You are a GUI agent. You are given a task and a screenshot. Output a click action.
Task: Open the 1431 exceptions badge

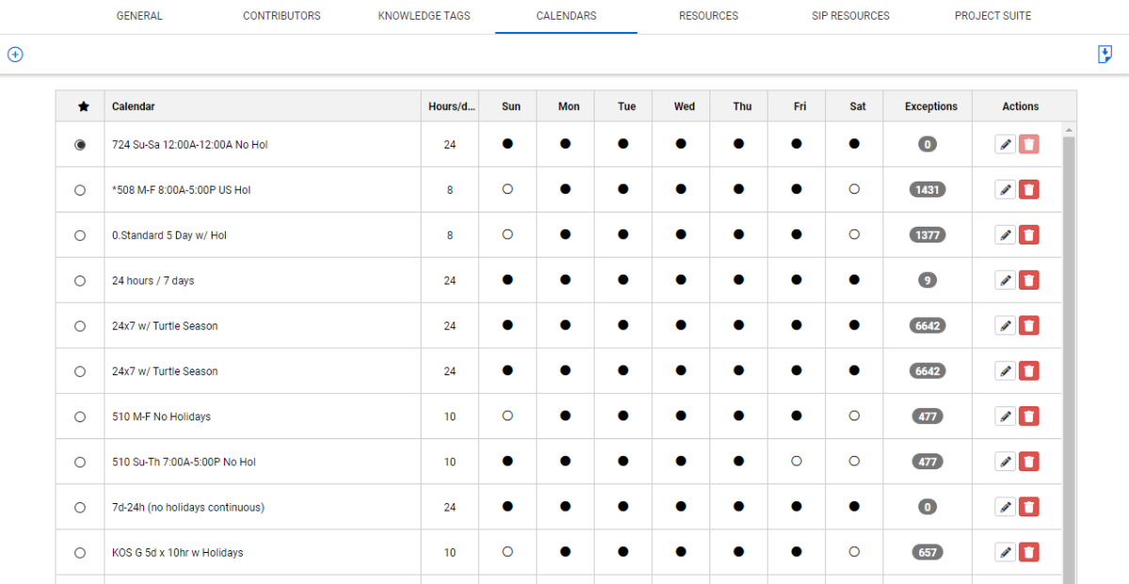[928, 190]
